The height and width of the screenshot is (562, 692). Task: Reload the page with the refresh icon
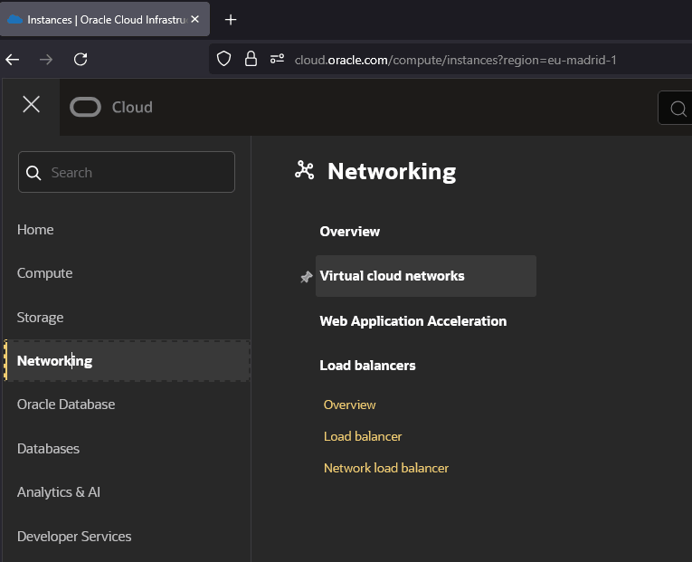[81, 59]
